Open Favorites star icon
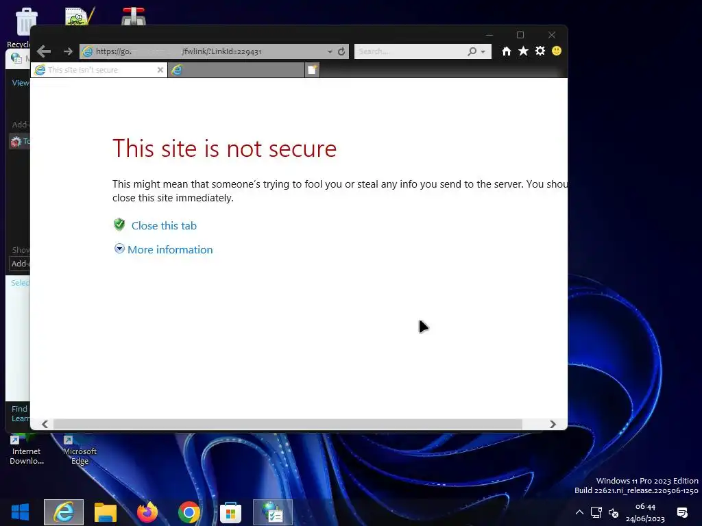This screenshot has height=526, width=702. tap(523, 51)
